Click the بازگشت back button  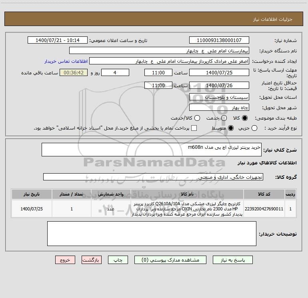pyautogui.click(x=92, y=260)
